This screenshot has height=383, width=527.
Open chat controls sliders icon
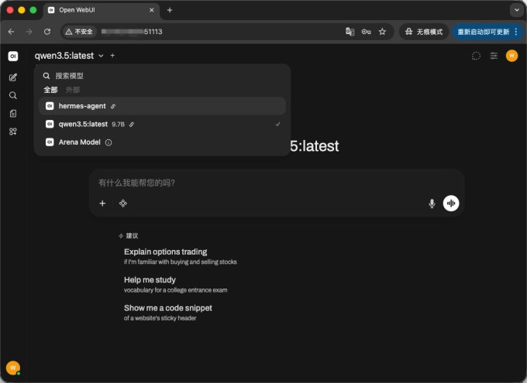click(494, 56)
